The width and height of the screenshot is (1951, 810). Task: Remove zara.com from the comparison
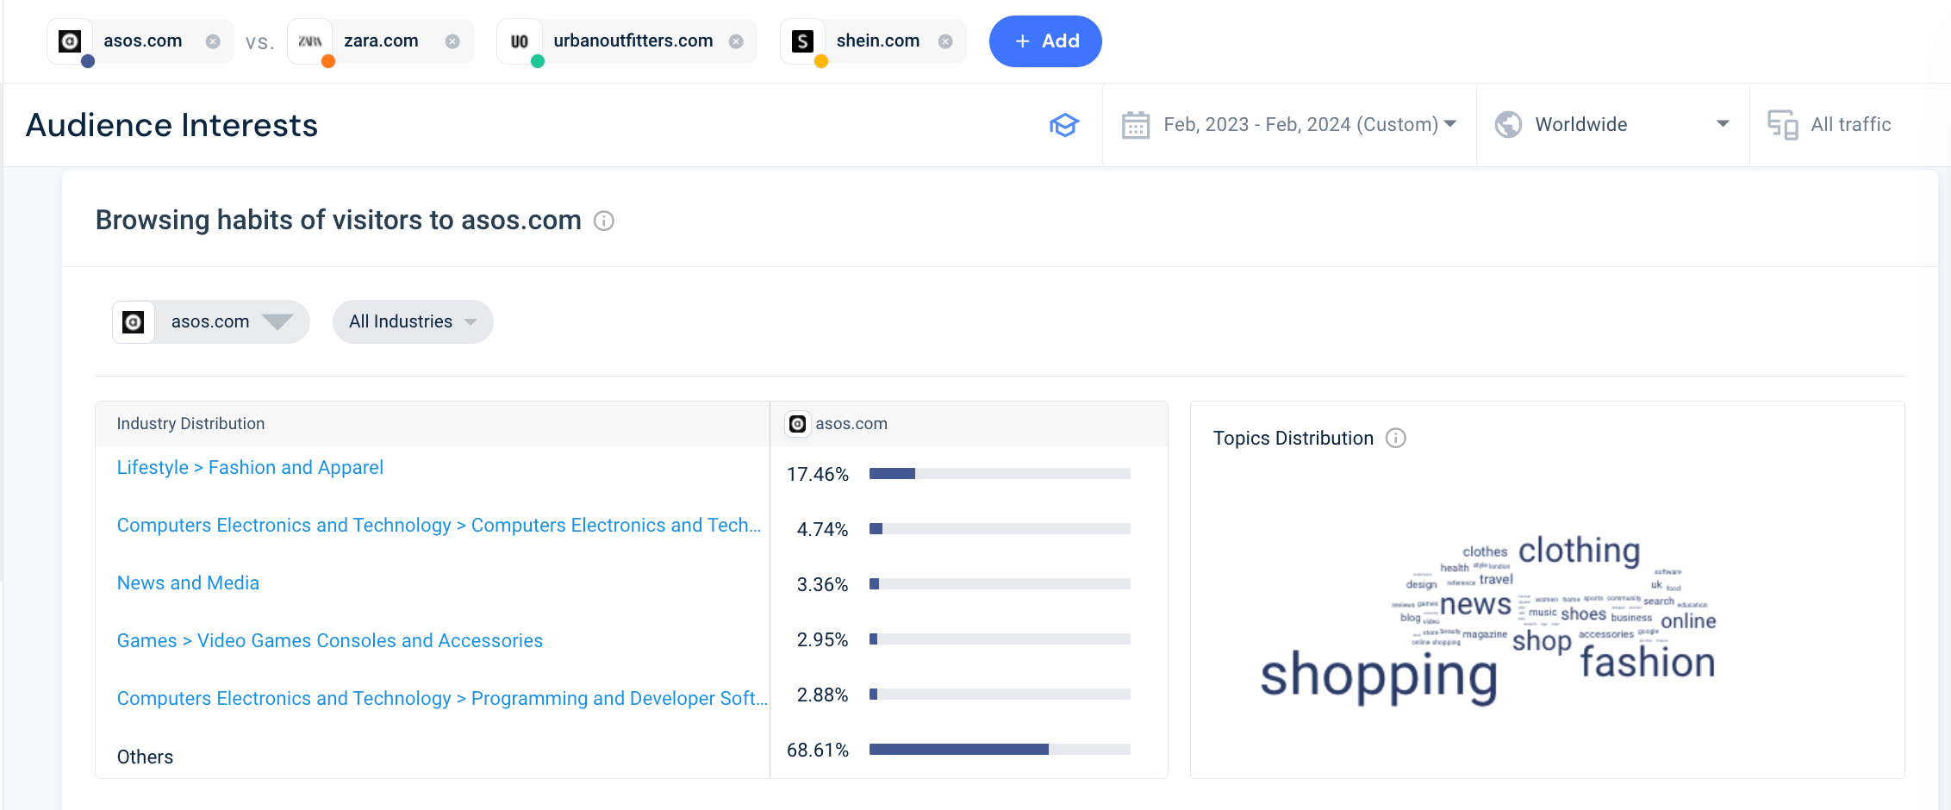point(452,41)
